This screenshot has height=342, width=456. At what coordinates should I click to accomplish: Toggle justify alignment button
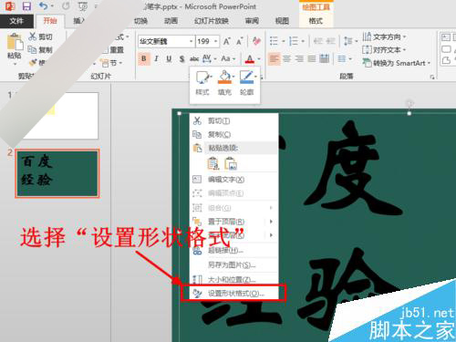tap(312, 58)
